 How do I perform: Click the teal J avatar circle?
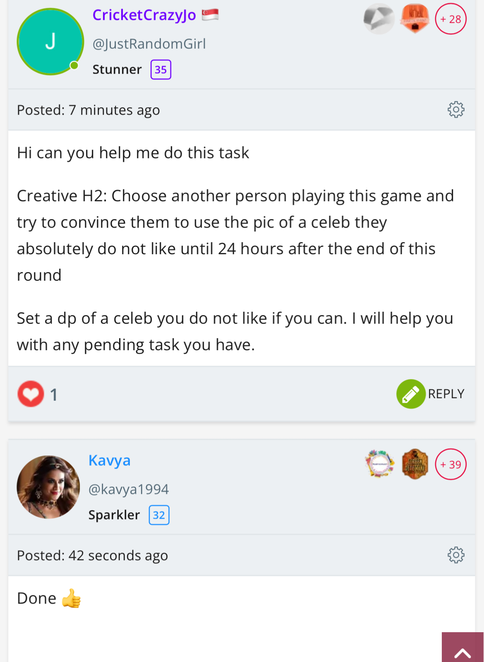coord(50,41)
